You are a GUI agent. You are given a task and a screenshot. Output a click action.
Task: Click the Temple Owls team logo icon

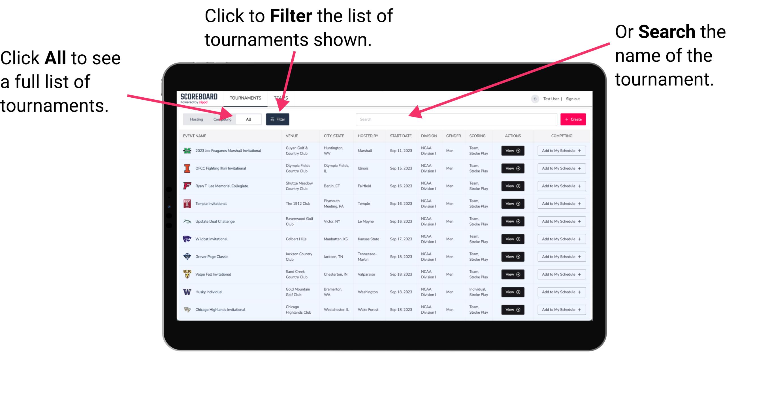point(187,204)
